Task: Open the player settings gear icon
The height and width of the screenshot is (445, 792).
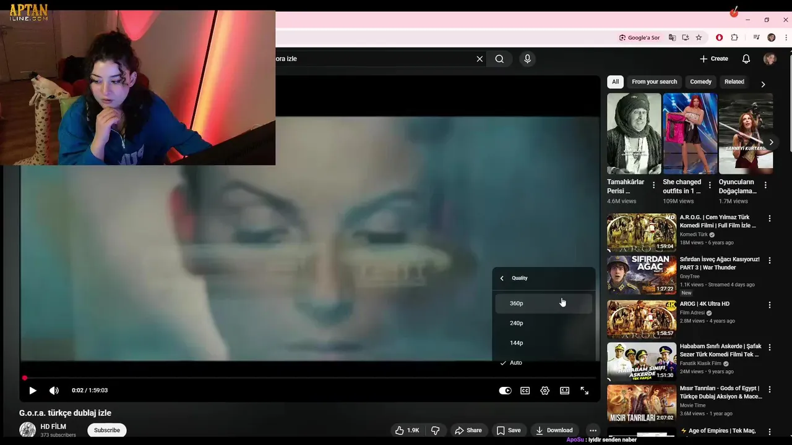Action: (x=545, y=391)
